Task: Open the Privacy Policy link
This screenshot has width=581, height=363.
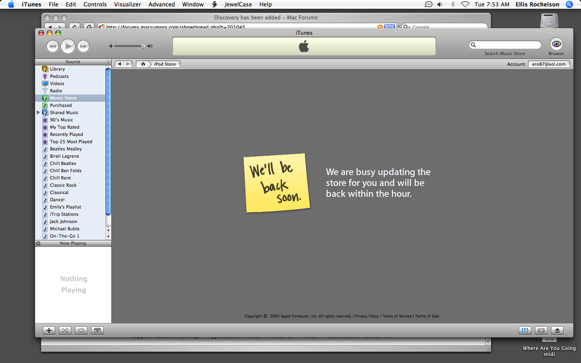Action: click(367, 316)
